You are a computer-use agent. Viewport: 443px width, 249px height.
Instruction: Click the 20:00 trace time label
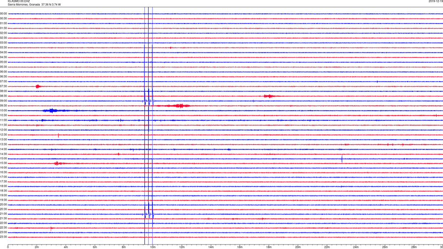coord(4,205)
